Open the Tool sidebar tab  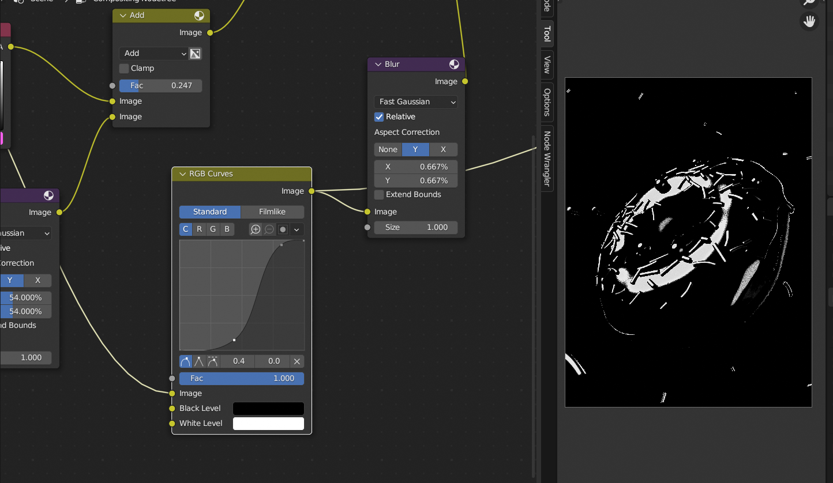pyautogui.click(x=547, y=33)
